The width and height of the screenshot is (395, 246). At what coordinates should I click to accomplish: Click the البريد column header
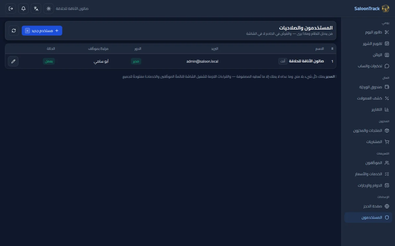[215, 49]
